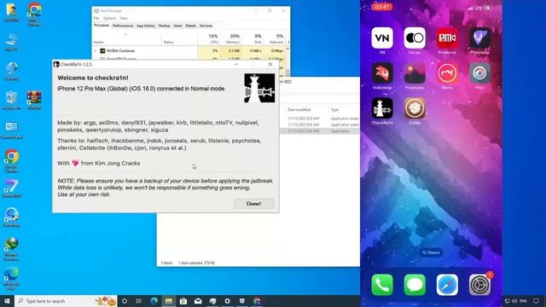Open the View menu in Task Manager
Screen dimensions: 546x307
124,18
